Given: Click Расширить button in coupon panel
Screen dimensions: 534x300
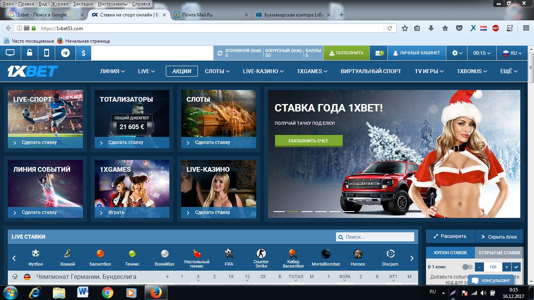Looking at the screenshot, I should [450, 236].
